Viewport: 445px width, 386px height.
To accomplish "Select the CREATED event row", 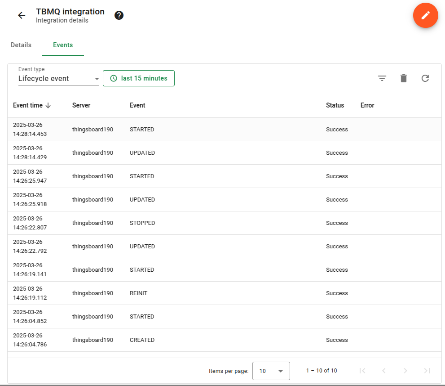I will pos(142,340).
